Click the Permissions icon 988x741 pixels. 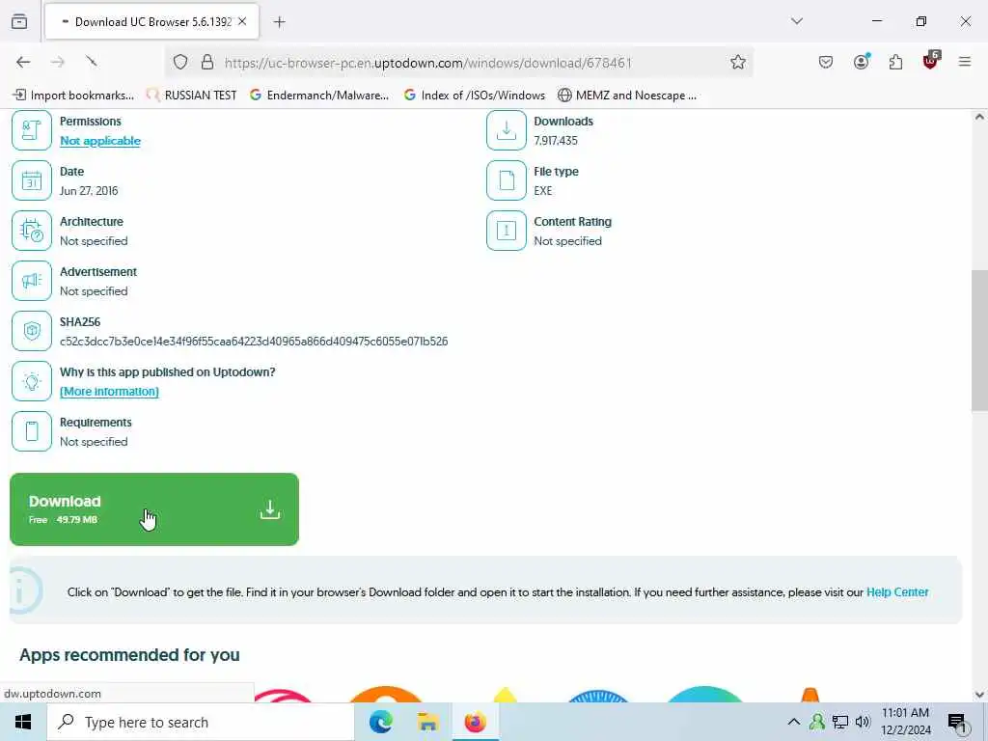click(32, 130)
